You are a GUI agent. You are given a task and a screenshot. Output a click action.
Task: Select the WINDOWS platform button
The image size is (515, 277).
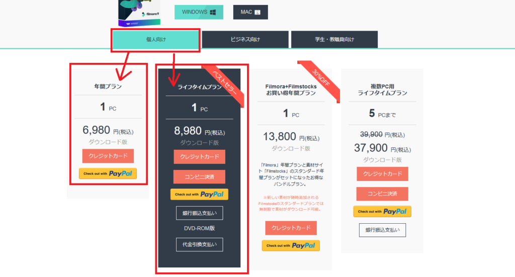(199, 12)
